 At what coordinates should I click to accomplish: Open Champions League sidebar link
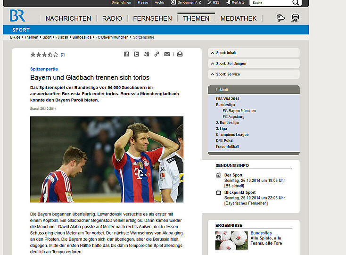point(232,134)
